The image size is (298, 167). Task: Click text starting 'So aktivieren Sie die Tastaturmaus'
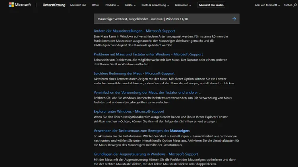click(x=166, y=140)
